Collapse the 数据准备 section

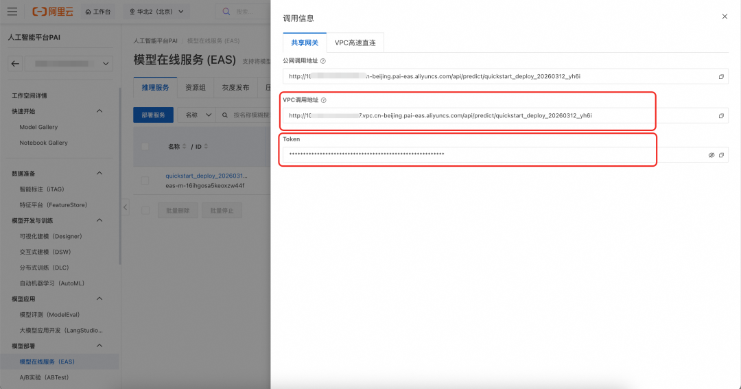pyautogui.click(x=99, y=174)
